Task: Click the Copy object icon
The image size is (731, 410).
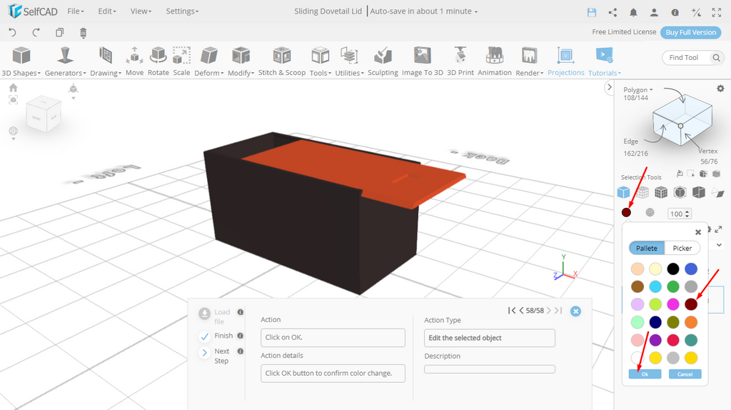Action: pos(60,32)
